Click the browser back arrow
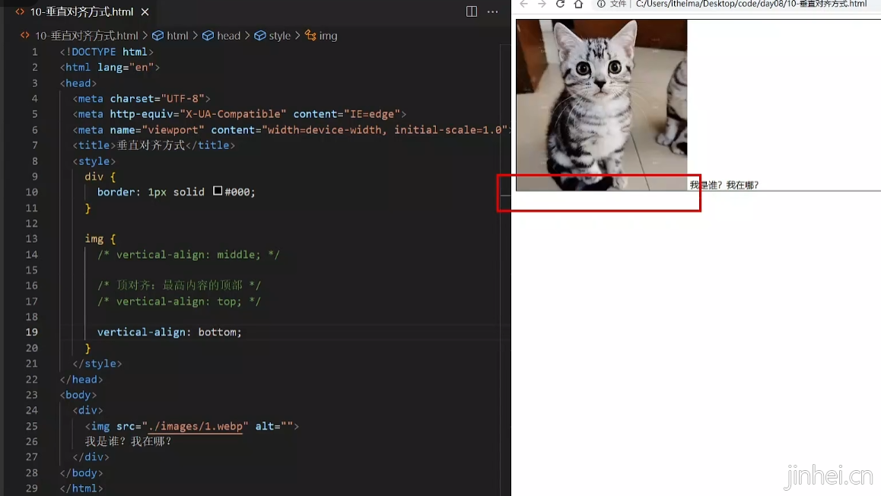The width and height of the screenshot is (881, 496). [523, 4]
